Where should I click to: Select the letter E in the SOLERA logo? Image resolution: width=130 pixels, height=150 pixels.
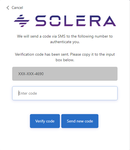click(81, 21)
